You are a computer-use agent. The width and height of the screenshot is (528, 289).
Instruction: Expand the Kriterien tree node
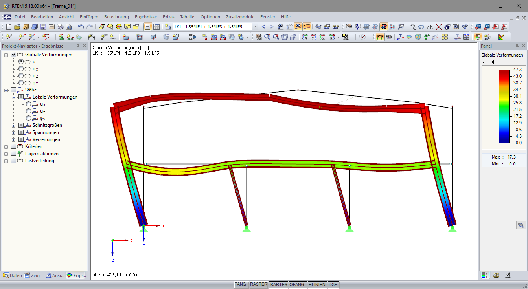tap(6, 146)
